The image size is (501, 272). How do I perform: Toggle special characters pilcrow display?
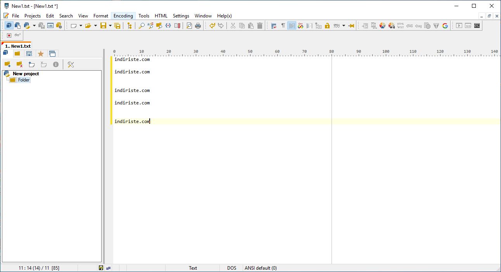pos(283,26)
